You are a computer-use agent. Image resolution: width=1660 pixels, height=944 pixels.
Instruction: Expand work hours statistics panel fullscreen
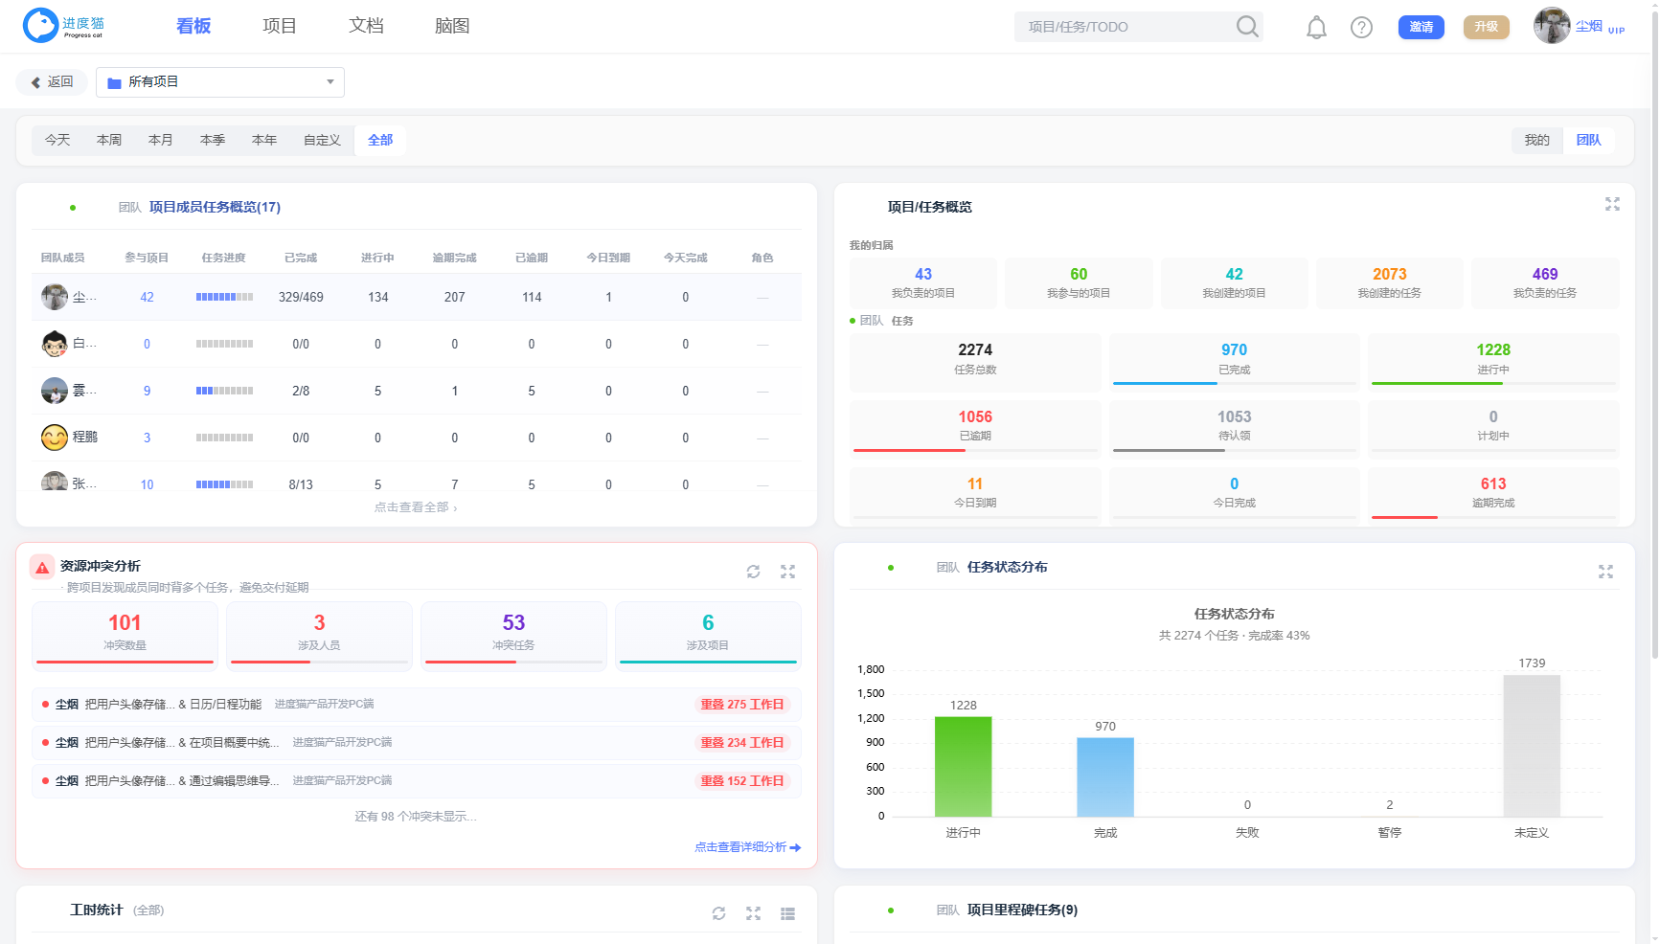[x=754, y=913]
